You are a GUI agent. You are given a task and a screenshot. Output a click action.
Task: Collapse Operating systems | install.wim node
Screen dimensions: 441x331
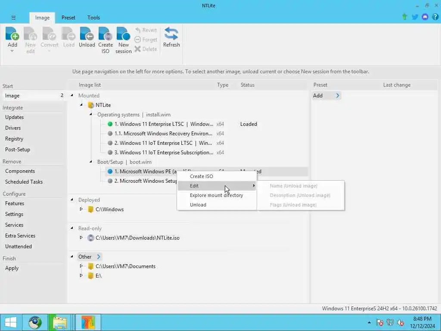pyautogui.click(x=91, y=115)
